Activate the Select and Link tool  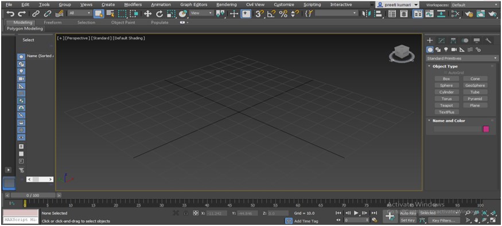pyautogui.click(x=36, y=13)
